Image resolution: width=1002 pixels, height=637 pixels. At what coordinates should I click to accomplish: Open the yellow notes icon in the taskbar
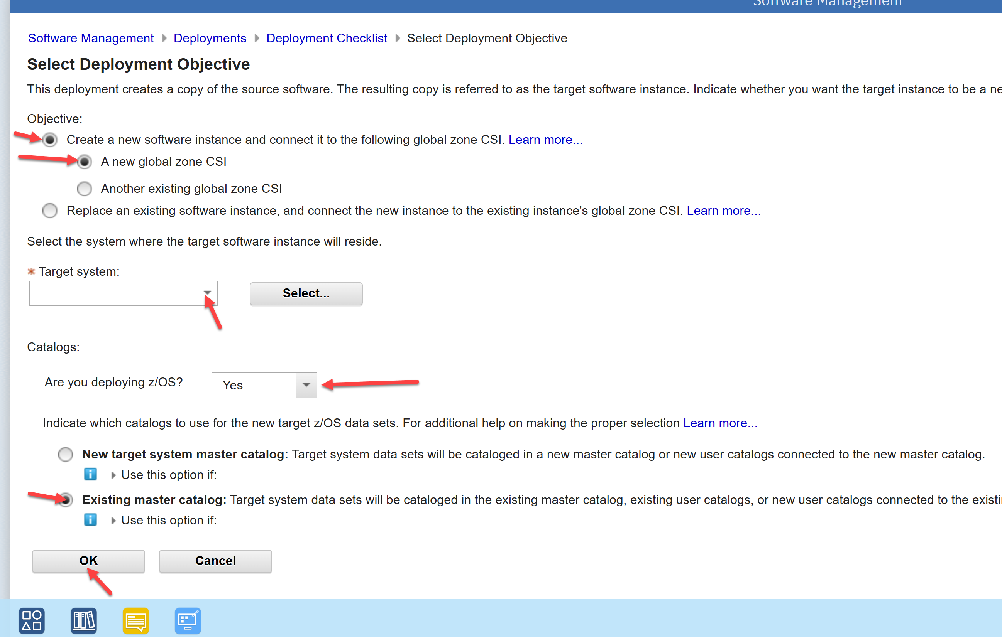click(135, 620)
